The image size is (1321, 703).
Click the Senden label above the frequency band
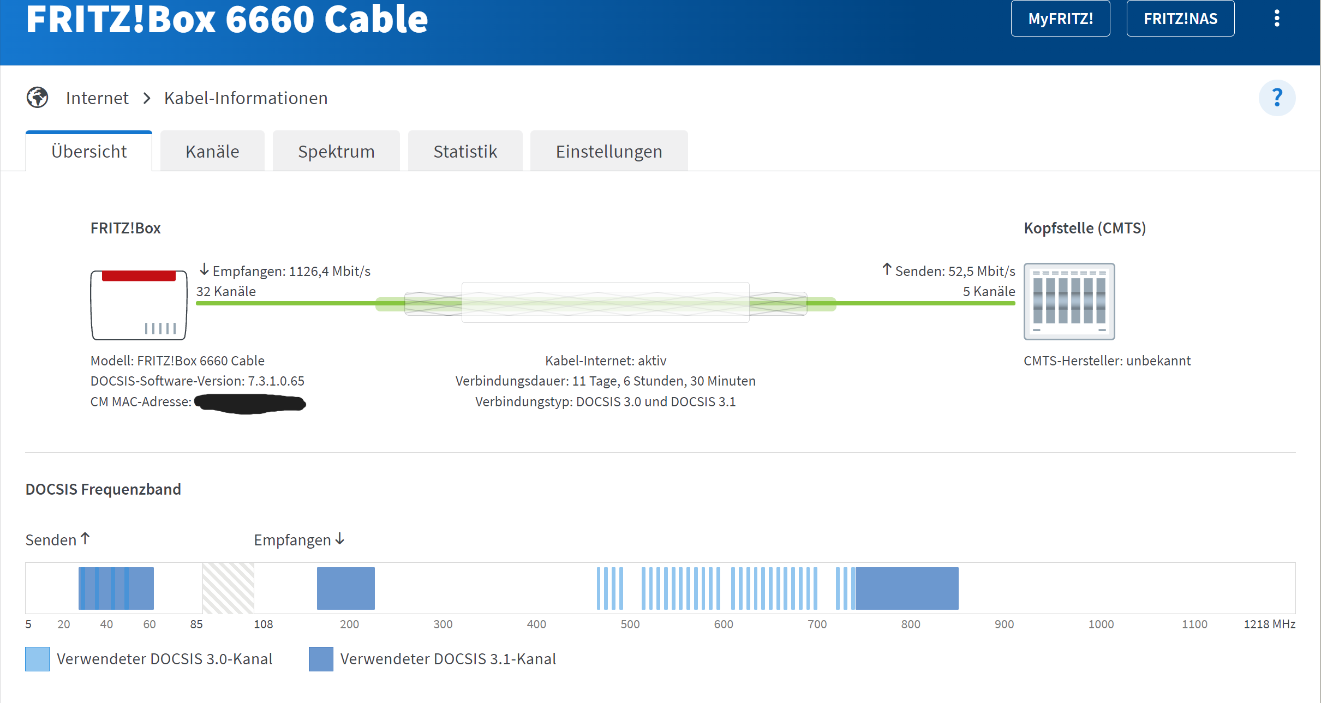[x=57, y=539]
